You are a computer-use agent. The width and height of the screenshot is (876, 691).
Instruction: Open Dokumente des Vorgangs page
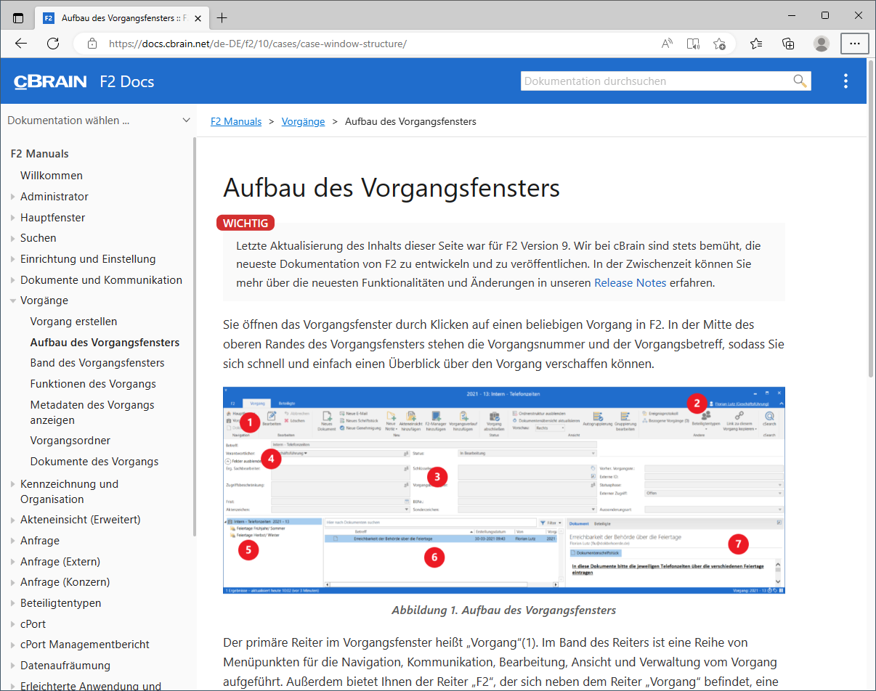click(94, 462)
